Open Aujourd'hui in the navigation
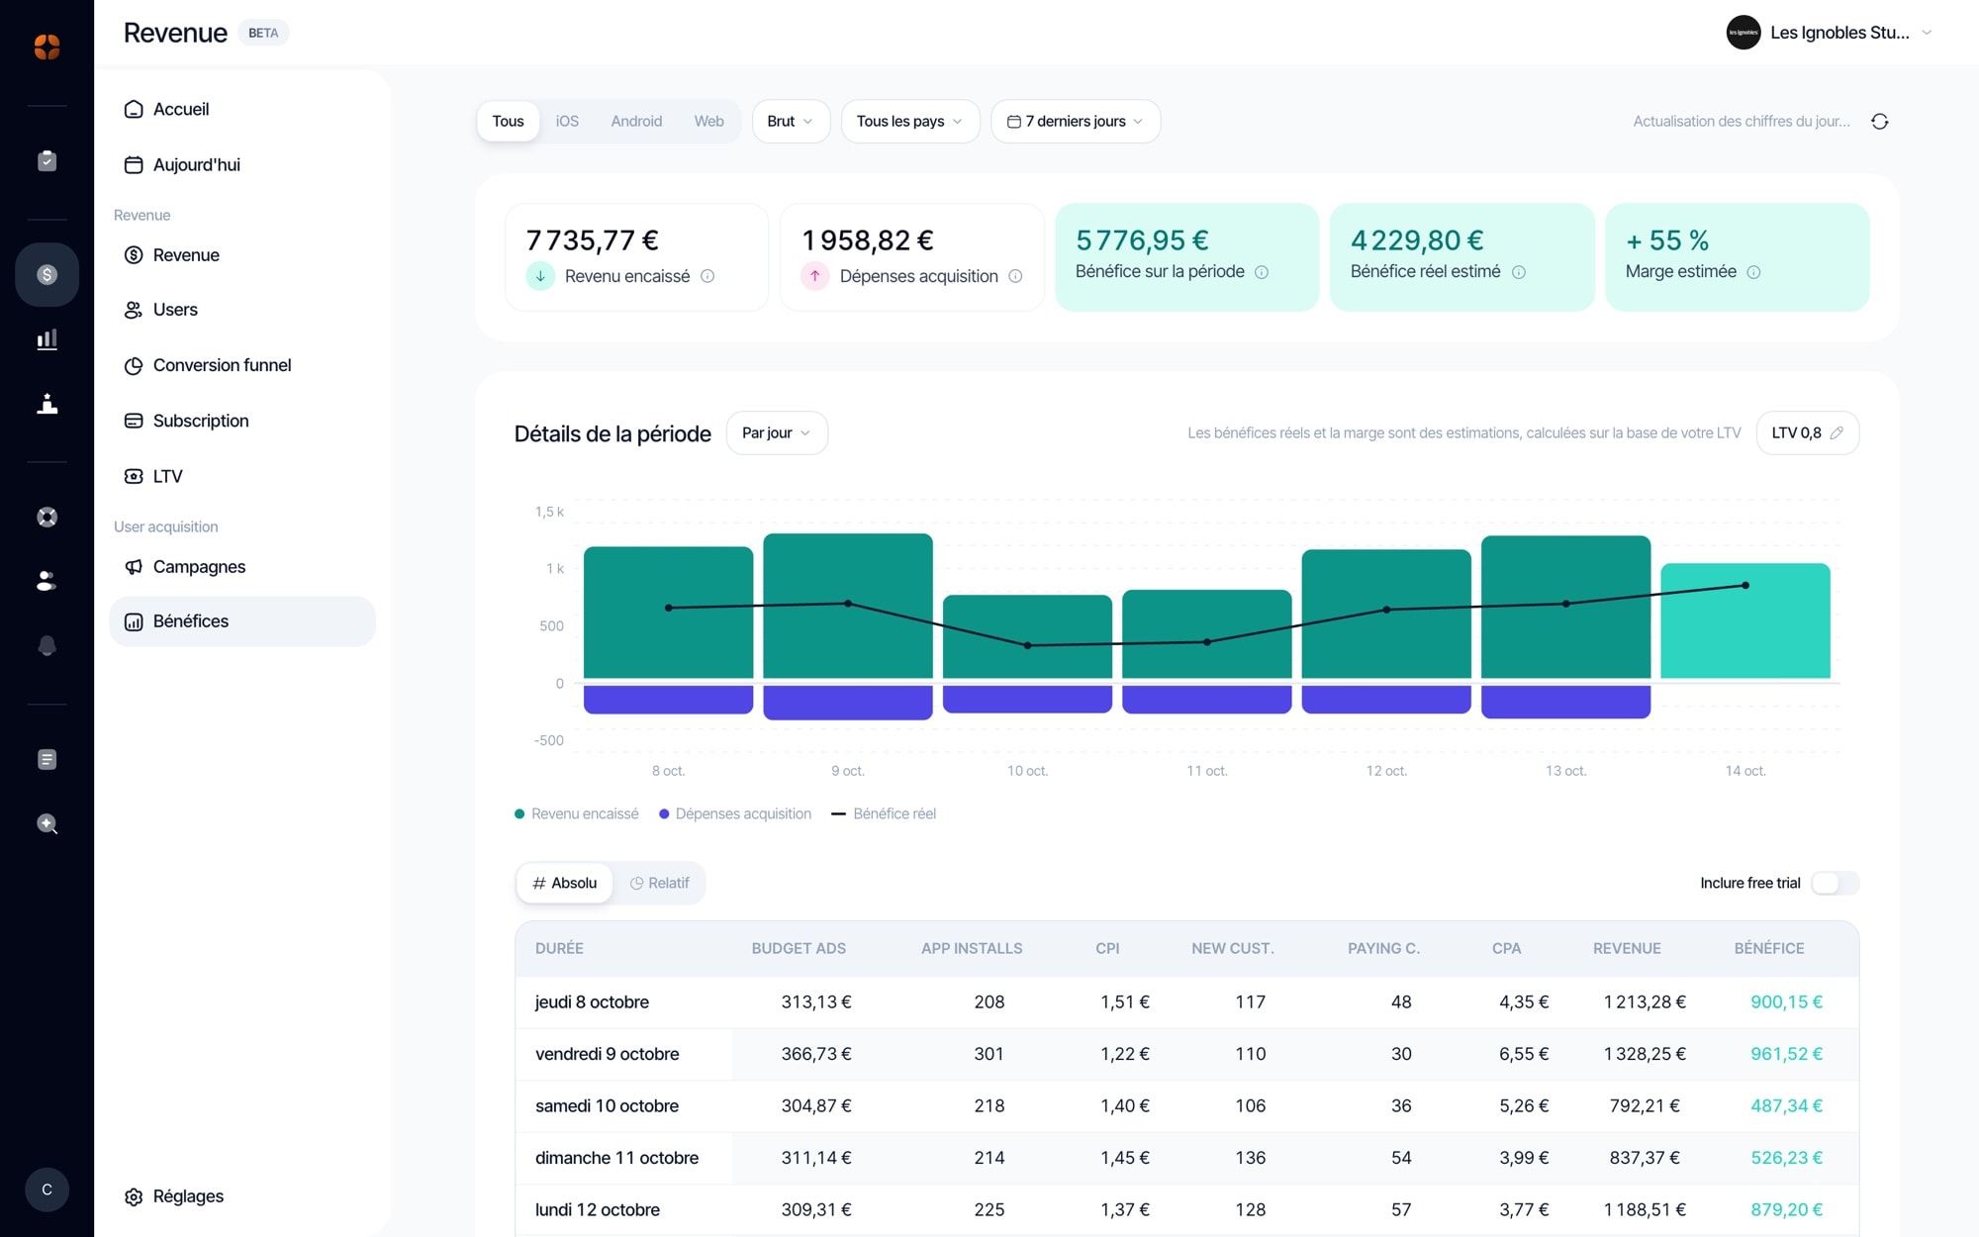The image size is (1979, 1237). tap(242, 164)
